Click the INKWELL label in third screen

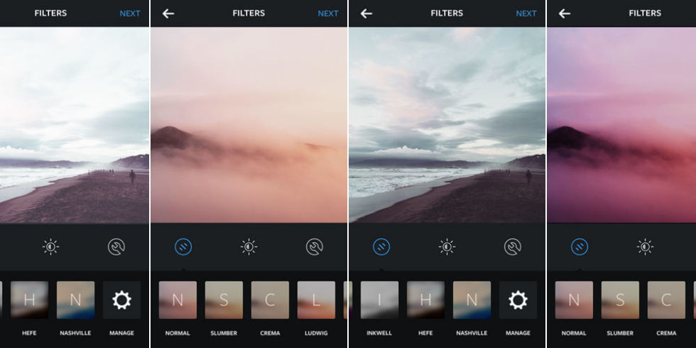click(379, 333)
